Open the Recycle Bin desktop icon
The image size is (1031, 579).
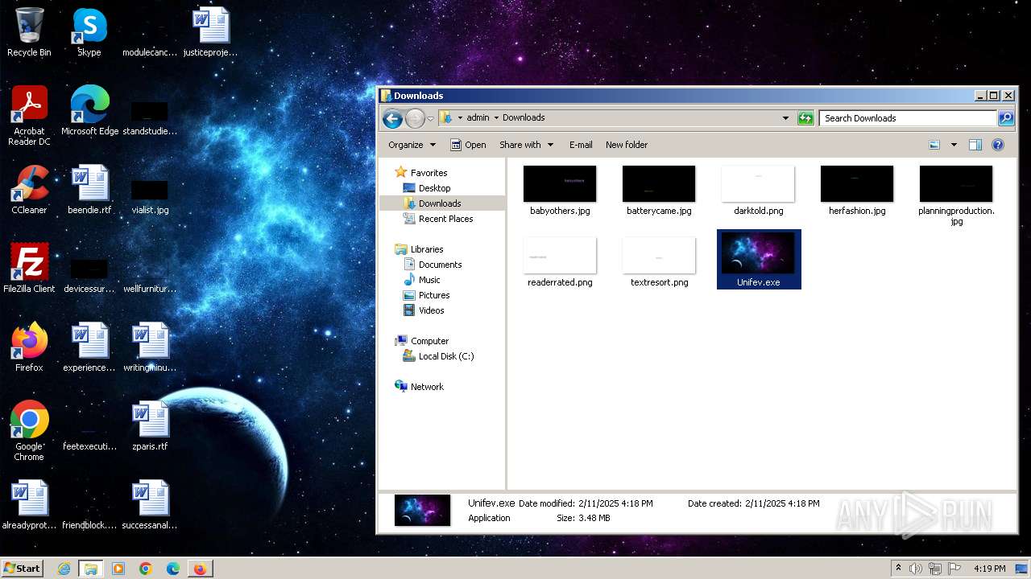point(29,32)
